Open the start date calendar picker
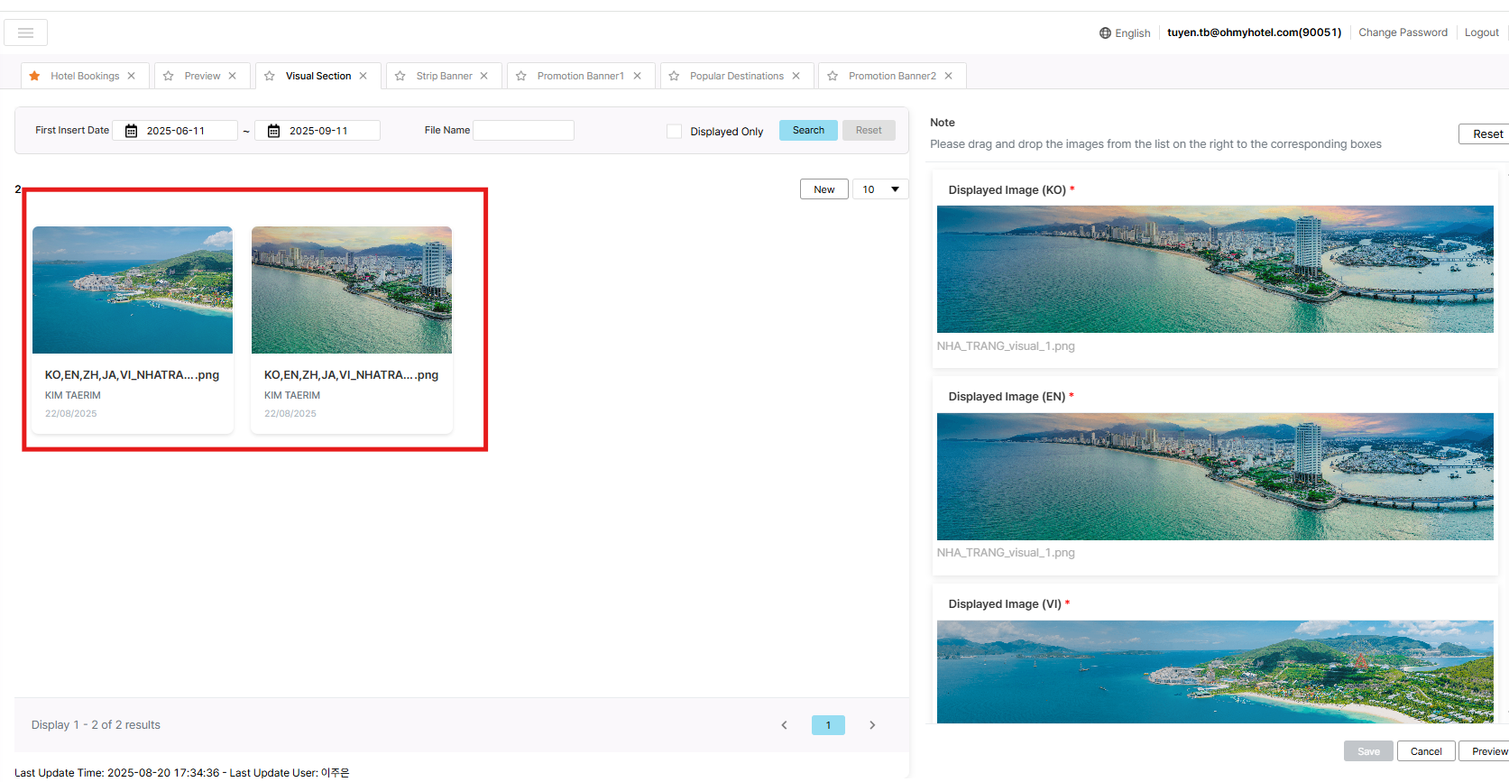Viewport: 1509px width, 782px height. [131, 131]
